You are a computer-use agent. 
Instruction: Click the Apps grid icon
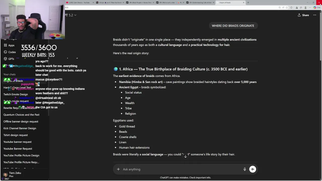pyautogui.click(x=5, y=45)
